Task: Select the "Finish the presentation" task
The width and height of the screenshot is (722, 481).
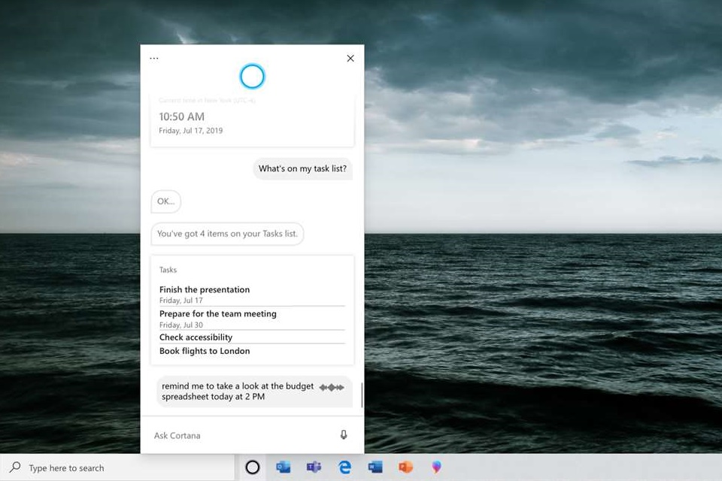Action: (x=204, y=289)
